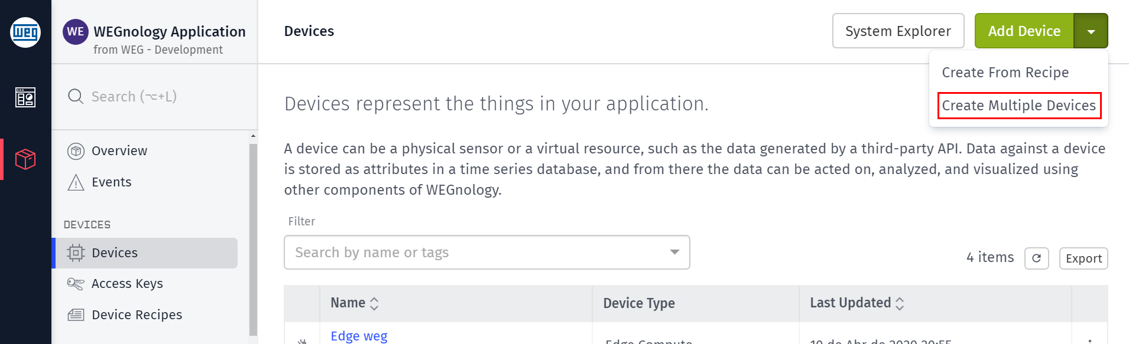Click the System Explorer button
Screen dimensions: 1129x344
tap(898, 31)
